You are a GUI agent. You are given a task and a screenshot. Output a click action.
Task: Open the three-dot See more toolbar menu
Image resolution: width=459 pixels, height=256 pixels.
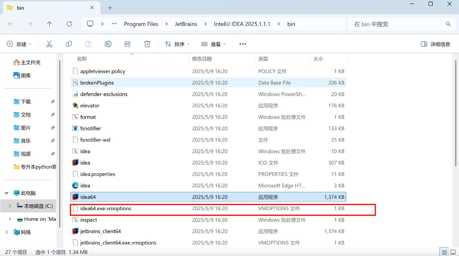[x=243, y=44]
